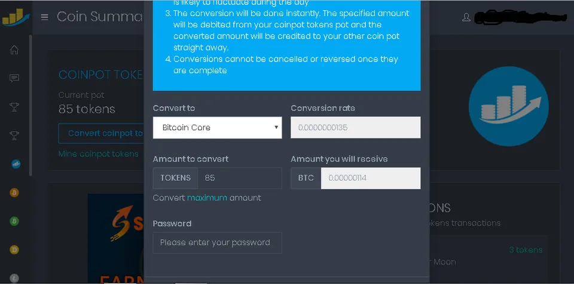Click the sidebar vertical scrollbar
The width and height of the screenshot is (574, 284).
click(x=30, y=106)
